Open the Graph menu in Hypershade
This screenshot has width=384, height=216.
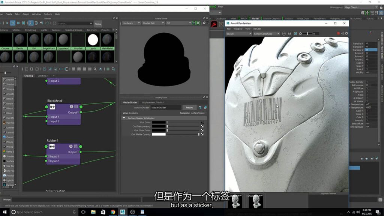coord(26,14)
